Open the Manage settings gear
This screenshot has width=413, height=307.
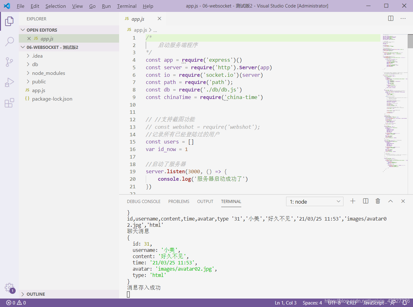pyautogui.click(x=9, y=287)
